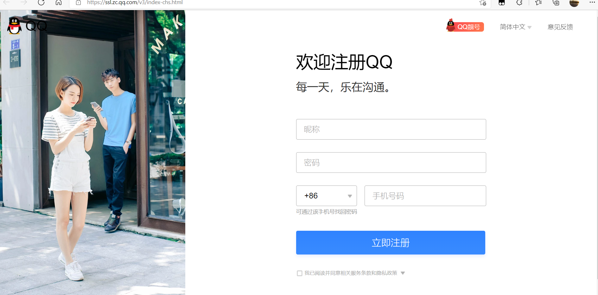The image size is (598, 295).
Task: Focus the 昵称 nickname input field
Action: (391, 129)
